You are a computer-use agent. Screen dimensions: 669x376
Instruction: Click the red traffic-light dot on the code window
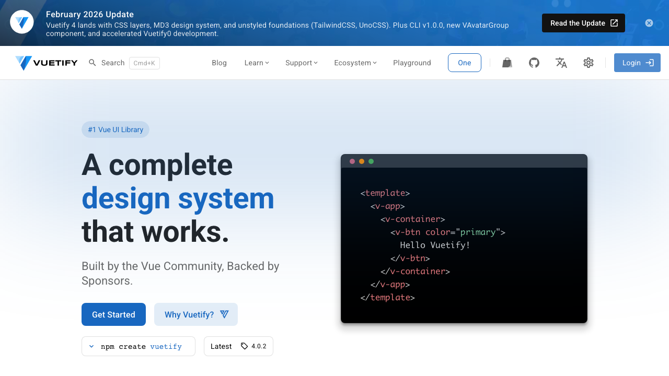[x=352, y=161]
